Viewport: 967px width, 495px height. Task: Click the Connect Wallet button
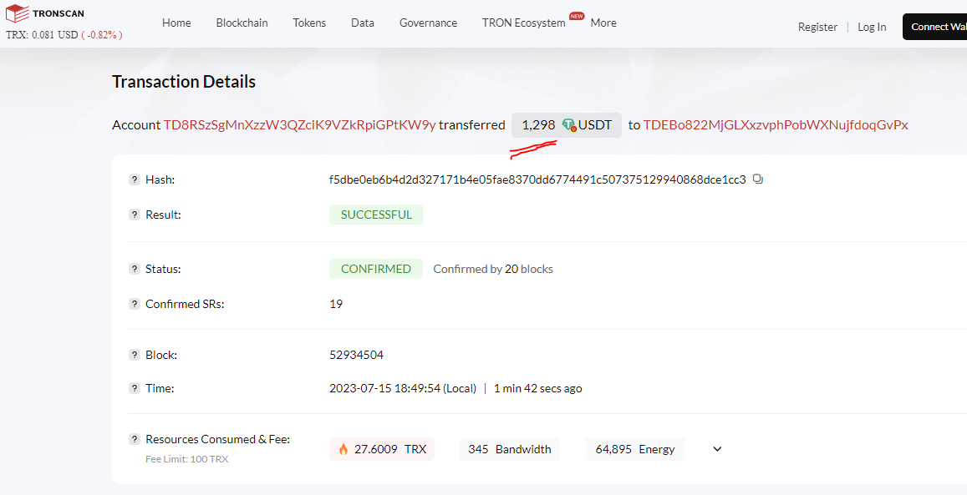935,27
